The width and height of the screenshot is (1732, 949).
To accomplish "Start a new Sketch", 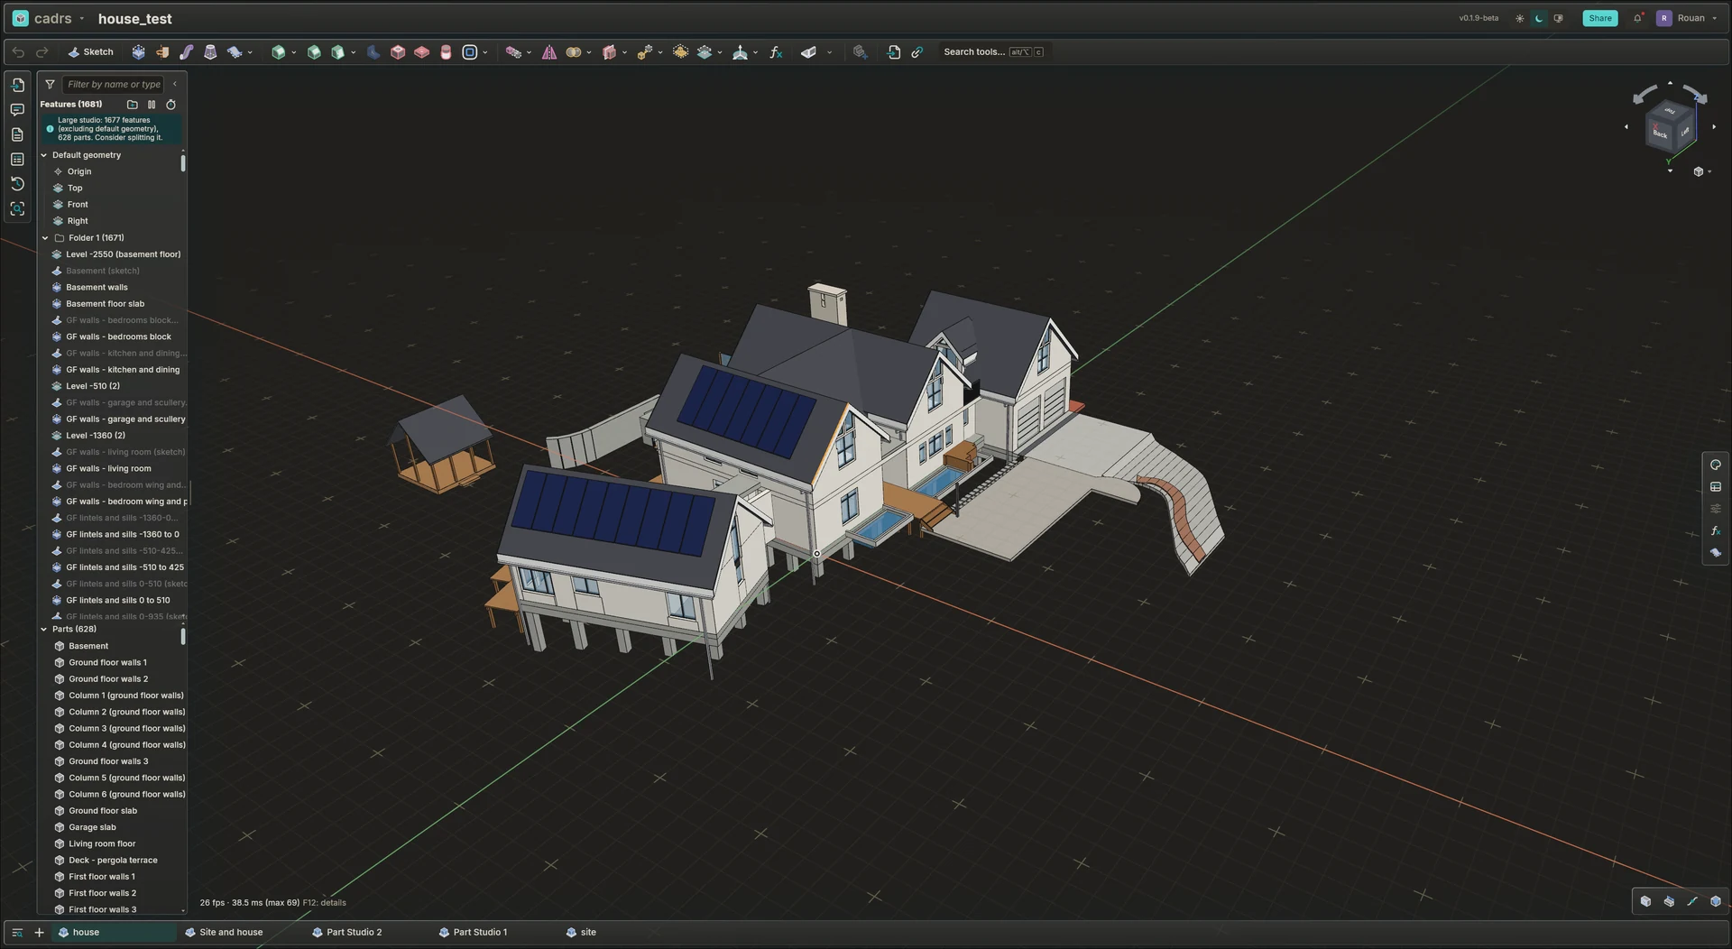I will click(90, 52).
